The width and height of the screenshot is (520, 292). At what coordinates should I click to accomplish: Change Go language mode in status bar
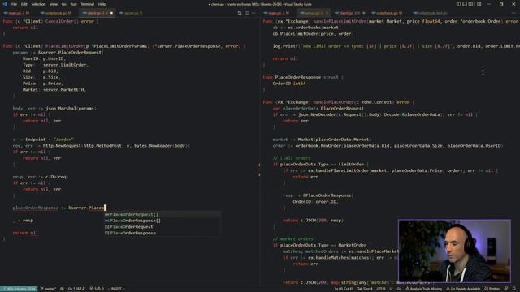[399, 289]
